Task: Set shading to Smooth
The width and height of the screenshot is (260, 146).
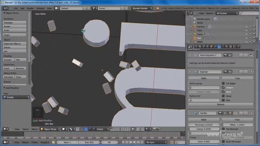Action: pos(9,60)
